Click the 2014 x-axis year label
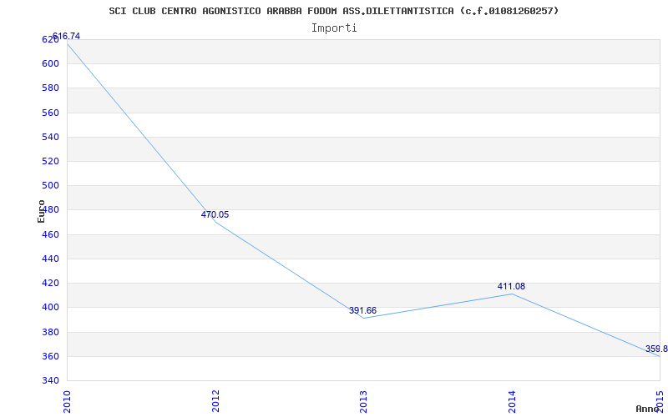Image resolution: width=668 pixels, height=417 pixels. (x=512, y=401)
